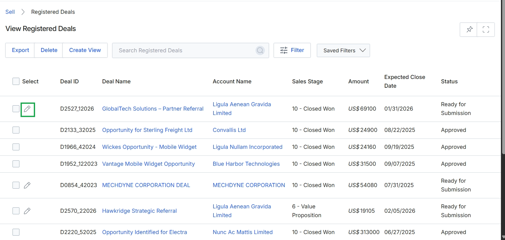This screenshot has height=240, width=505.
Task: Open the Filter panel
Action: 292,50
